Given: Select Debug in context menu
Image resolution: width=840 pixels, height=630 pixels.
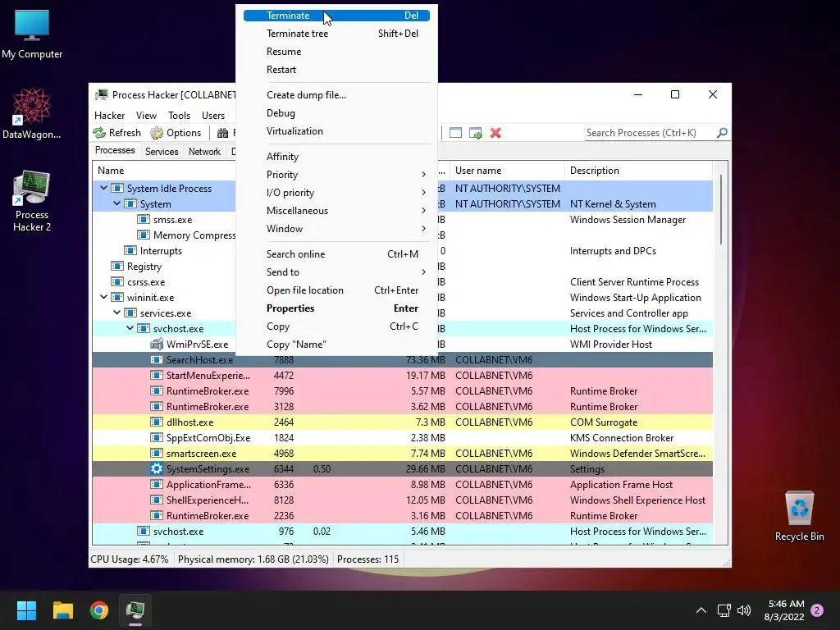Looking at the screenshot, I should (336, 113).
